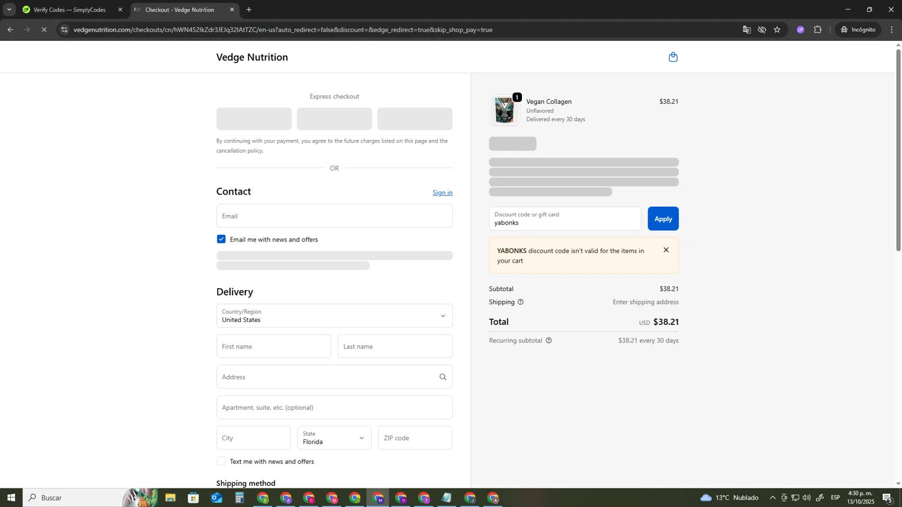Open the tab search dropdown arrow
The height and width of the screenshot is (507, 902).
tap(9, 10)
